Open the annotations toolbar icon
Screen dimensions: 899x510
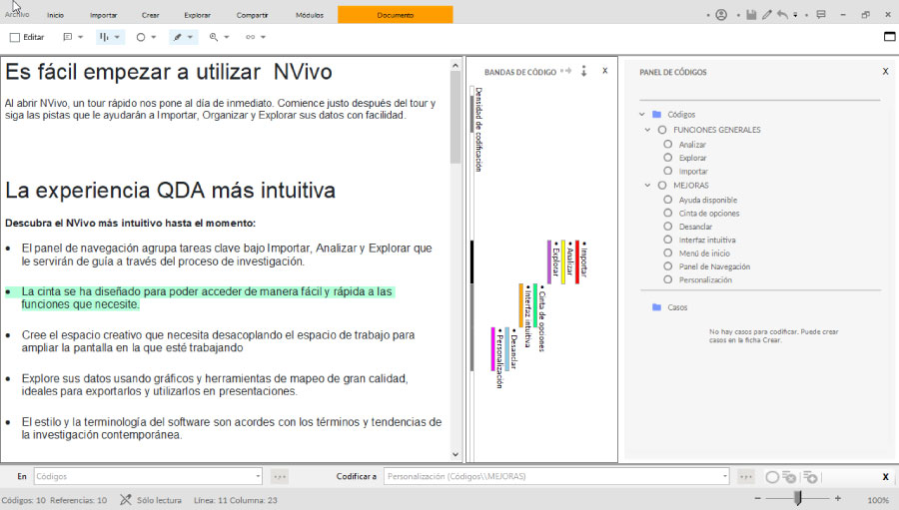click(x=68, y=37)
